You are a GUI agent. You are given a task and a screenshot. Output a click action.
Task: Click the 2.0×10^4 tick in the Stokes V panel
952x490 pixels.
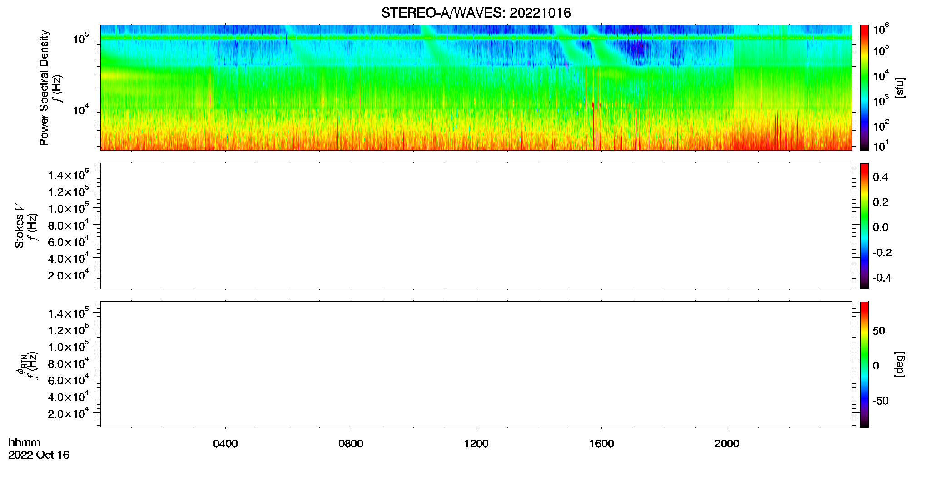(68, 275)
